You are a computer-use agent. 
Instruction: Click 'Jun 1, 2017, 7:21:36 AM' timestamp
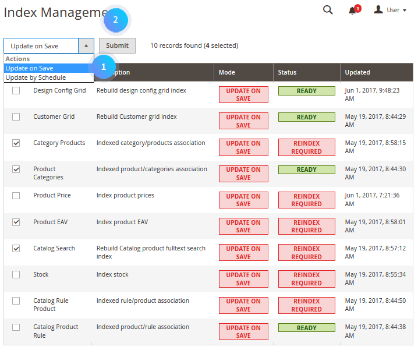(372, 200)
